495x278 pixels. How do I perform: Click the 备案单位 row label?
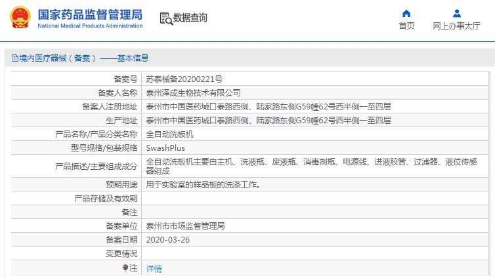tap(121, 226)
